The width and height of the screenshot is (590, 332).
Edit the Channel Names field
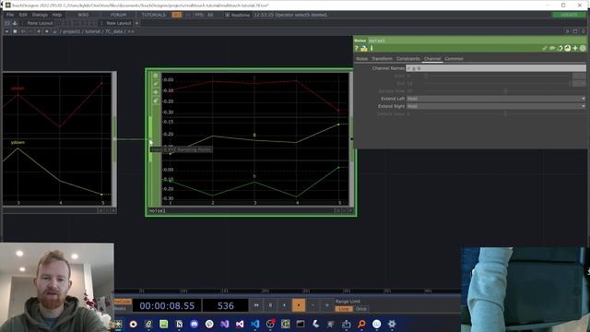pyautogui.click(x=496, y=68)
